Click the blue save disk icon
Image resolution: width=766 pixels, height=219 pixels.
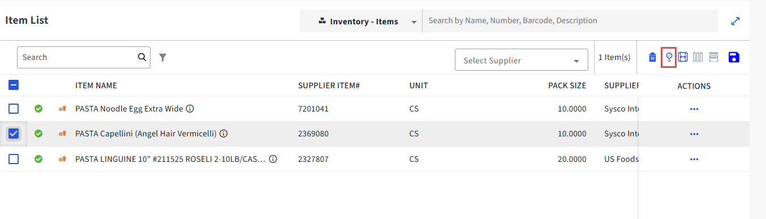734,57
